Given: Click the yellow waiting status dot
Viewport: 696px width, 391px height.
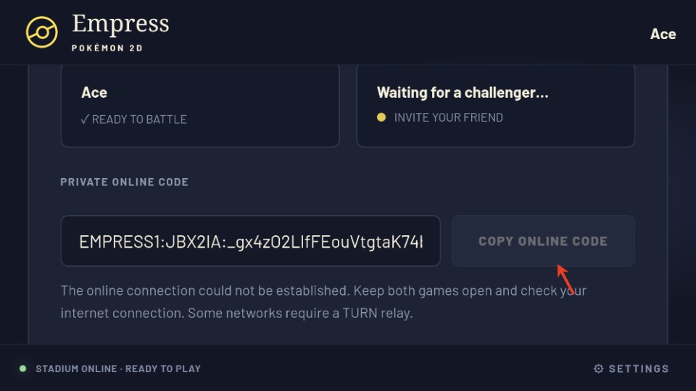Looking at the screenshot, I should 381,117.
